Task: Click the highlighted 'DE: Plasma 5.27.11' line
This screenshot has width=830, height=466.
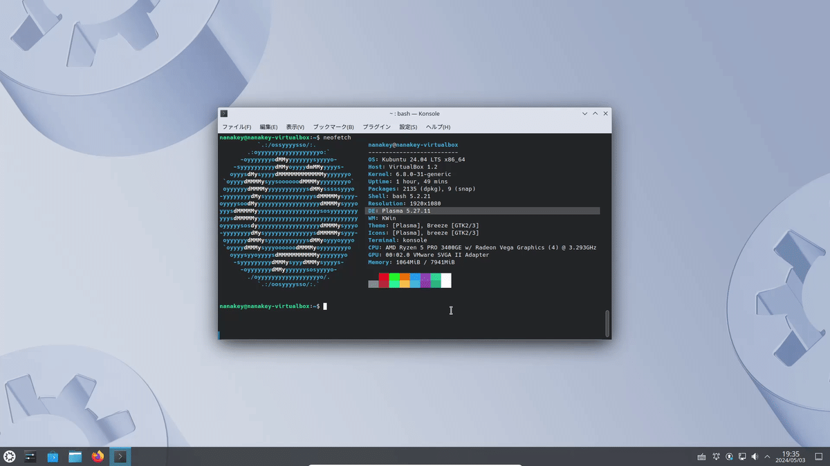Action: tap(482, 211)
